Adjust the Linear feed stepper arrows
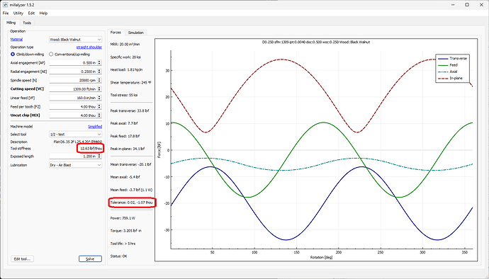Viewport: 489px width, 279px height. [x=99, y=98]
